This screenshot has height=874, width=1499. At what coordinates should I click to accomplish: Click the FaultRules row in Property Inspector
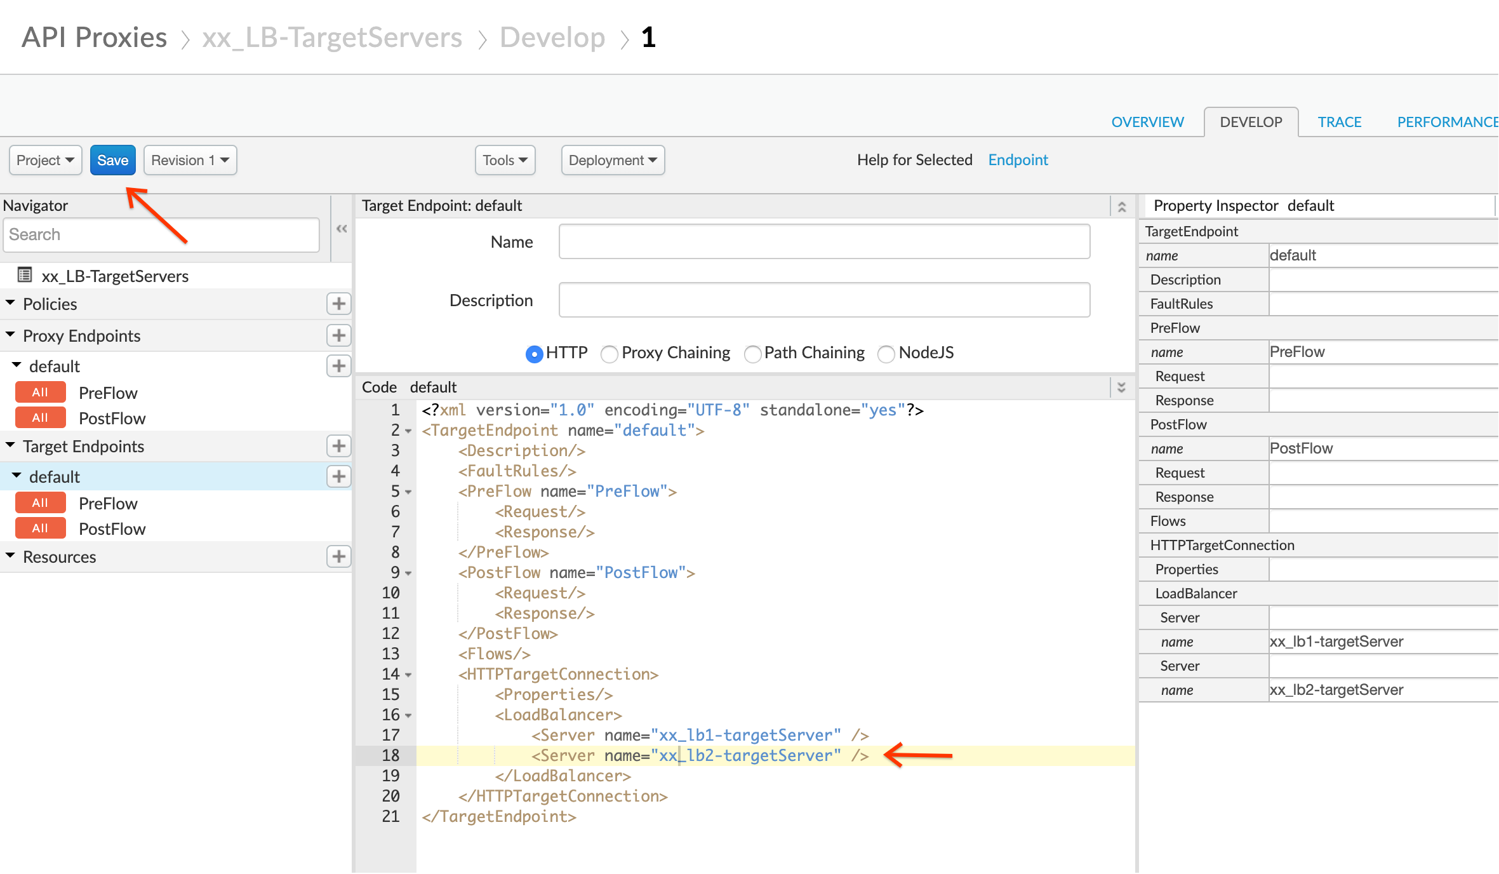pyautogui.click(x=1319, y=304)
